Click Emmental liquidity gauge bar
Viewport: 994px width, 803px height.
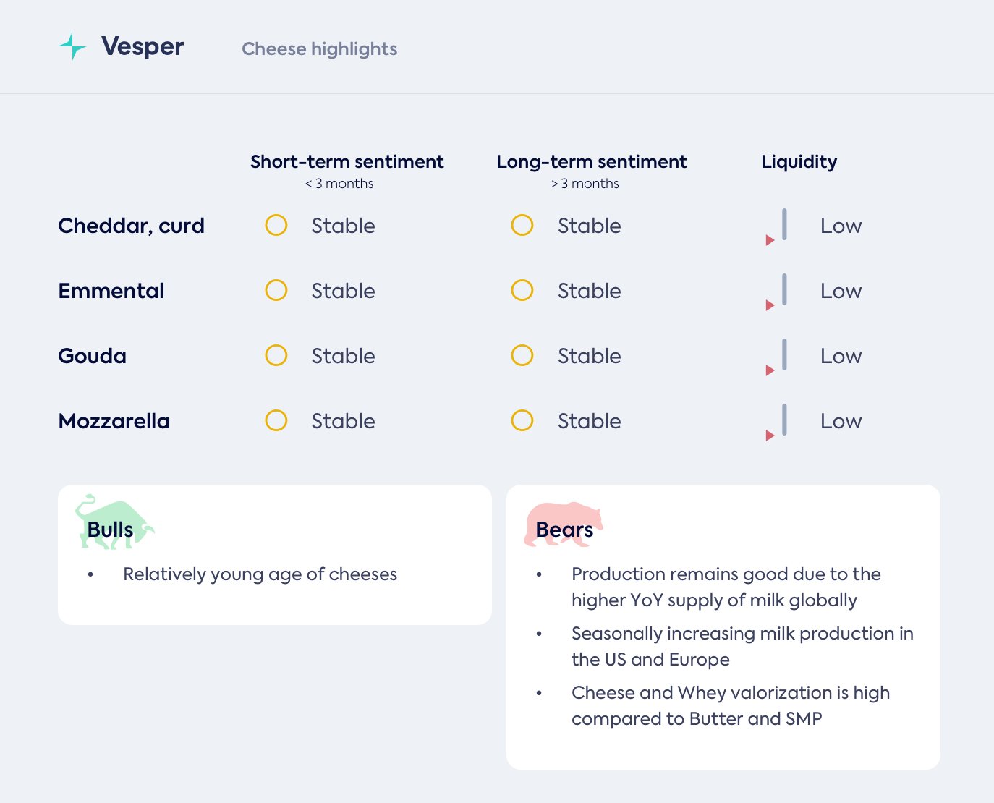(x=784, y=289)
